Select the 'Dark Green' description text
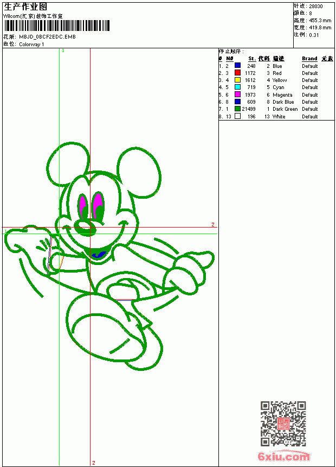The height and width of the screenshot is (467, 336). 285,109
